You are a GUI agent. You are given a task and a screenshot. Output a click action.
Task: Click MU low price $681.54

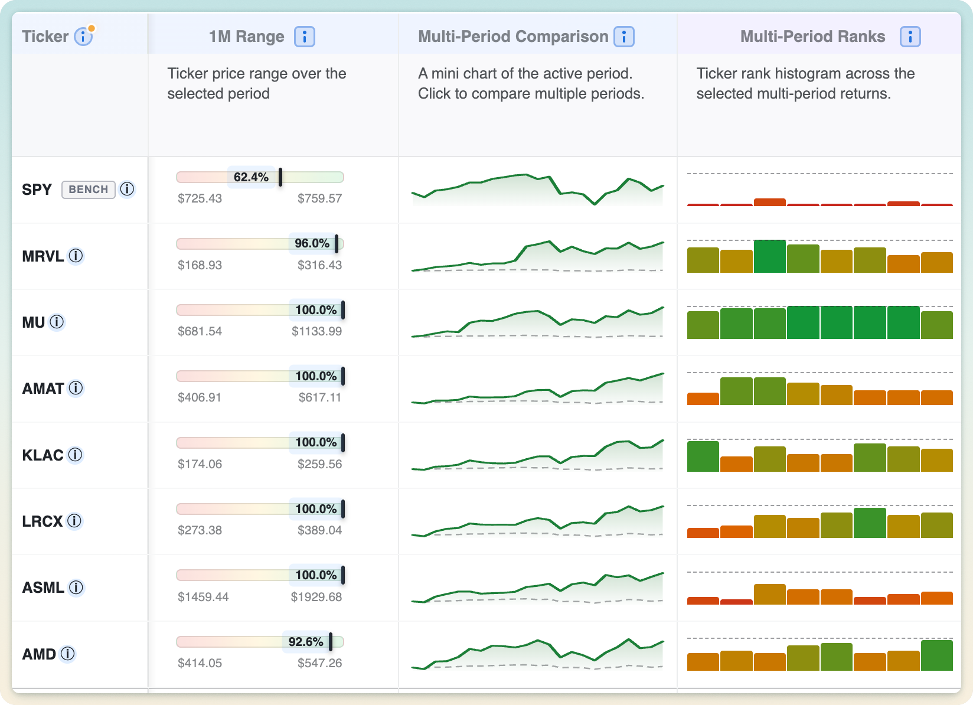coord(200,331)
